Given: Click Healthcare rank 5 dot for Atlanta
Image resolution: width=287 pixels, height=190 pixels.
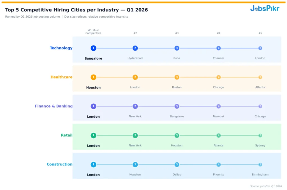Looking at the screenshot, I should pos(260,77).
